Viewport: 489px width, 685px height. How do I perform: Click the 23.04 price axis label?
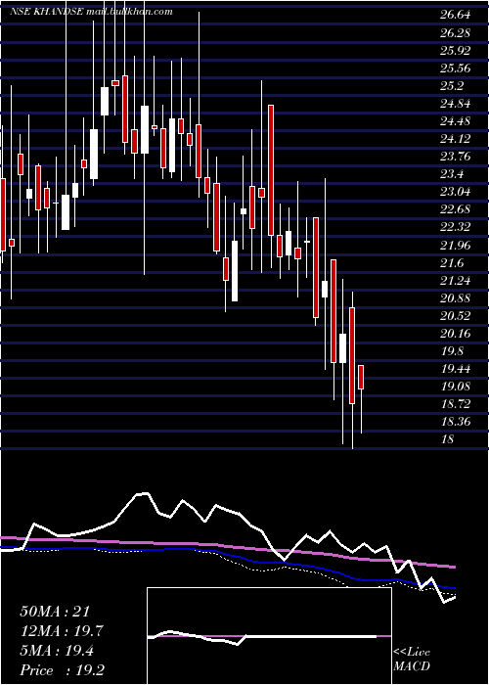tap(455, 193)
